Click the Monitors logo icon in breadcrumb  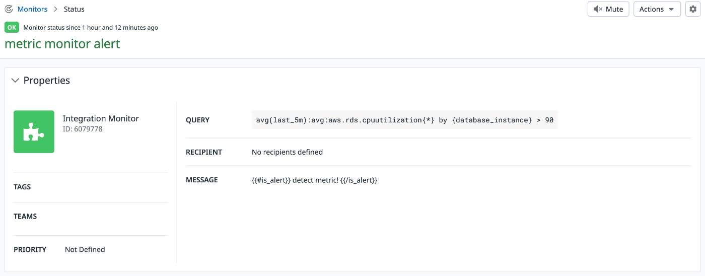coord(9,9)
